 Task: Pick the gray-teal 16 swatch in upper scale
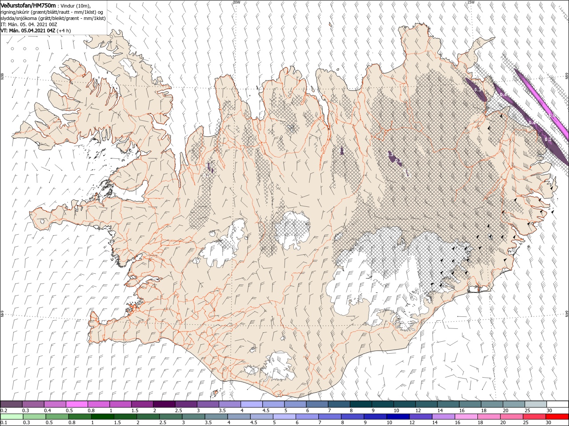click(470, 404)
